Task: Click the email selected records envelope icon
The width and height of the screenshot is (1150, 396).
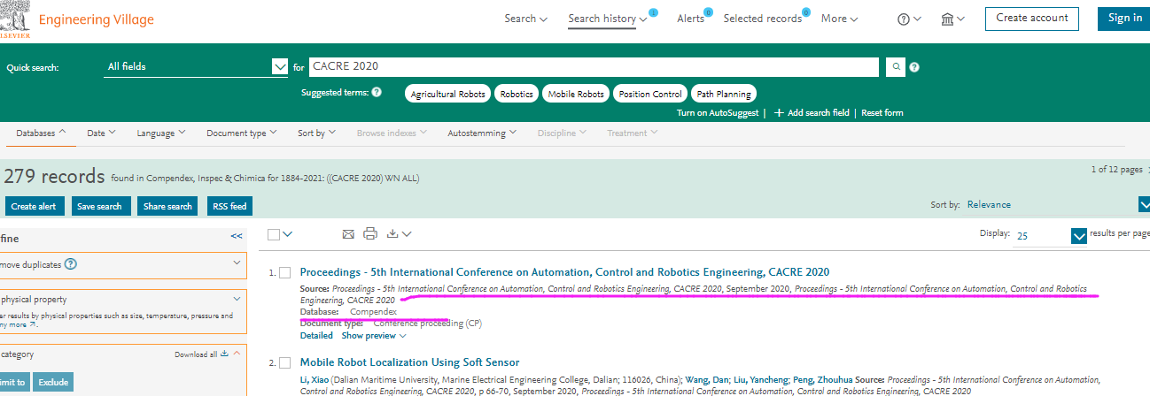Action: [348, 234]
